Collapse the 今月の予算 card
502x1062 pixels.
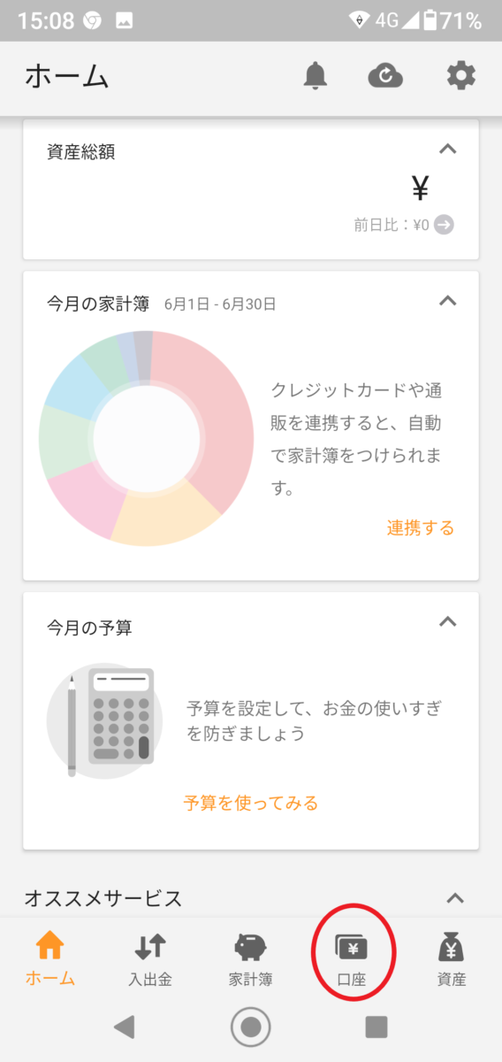(448, 622)
